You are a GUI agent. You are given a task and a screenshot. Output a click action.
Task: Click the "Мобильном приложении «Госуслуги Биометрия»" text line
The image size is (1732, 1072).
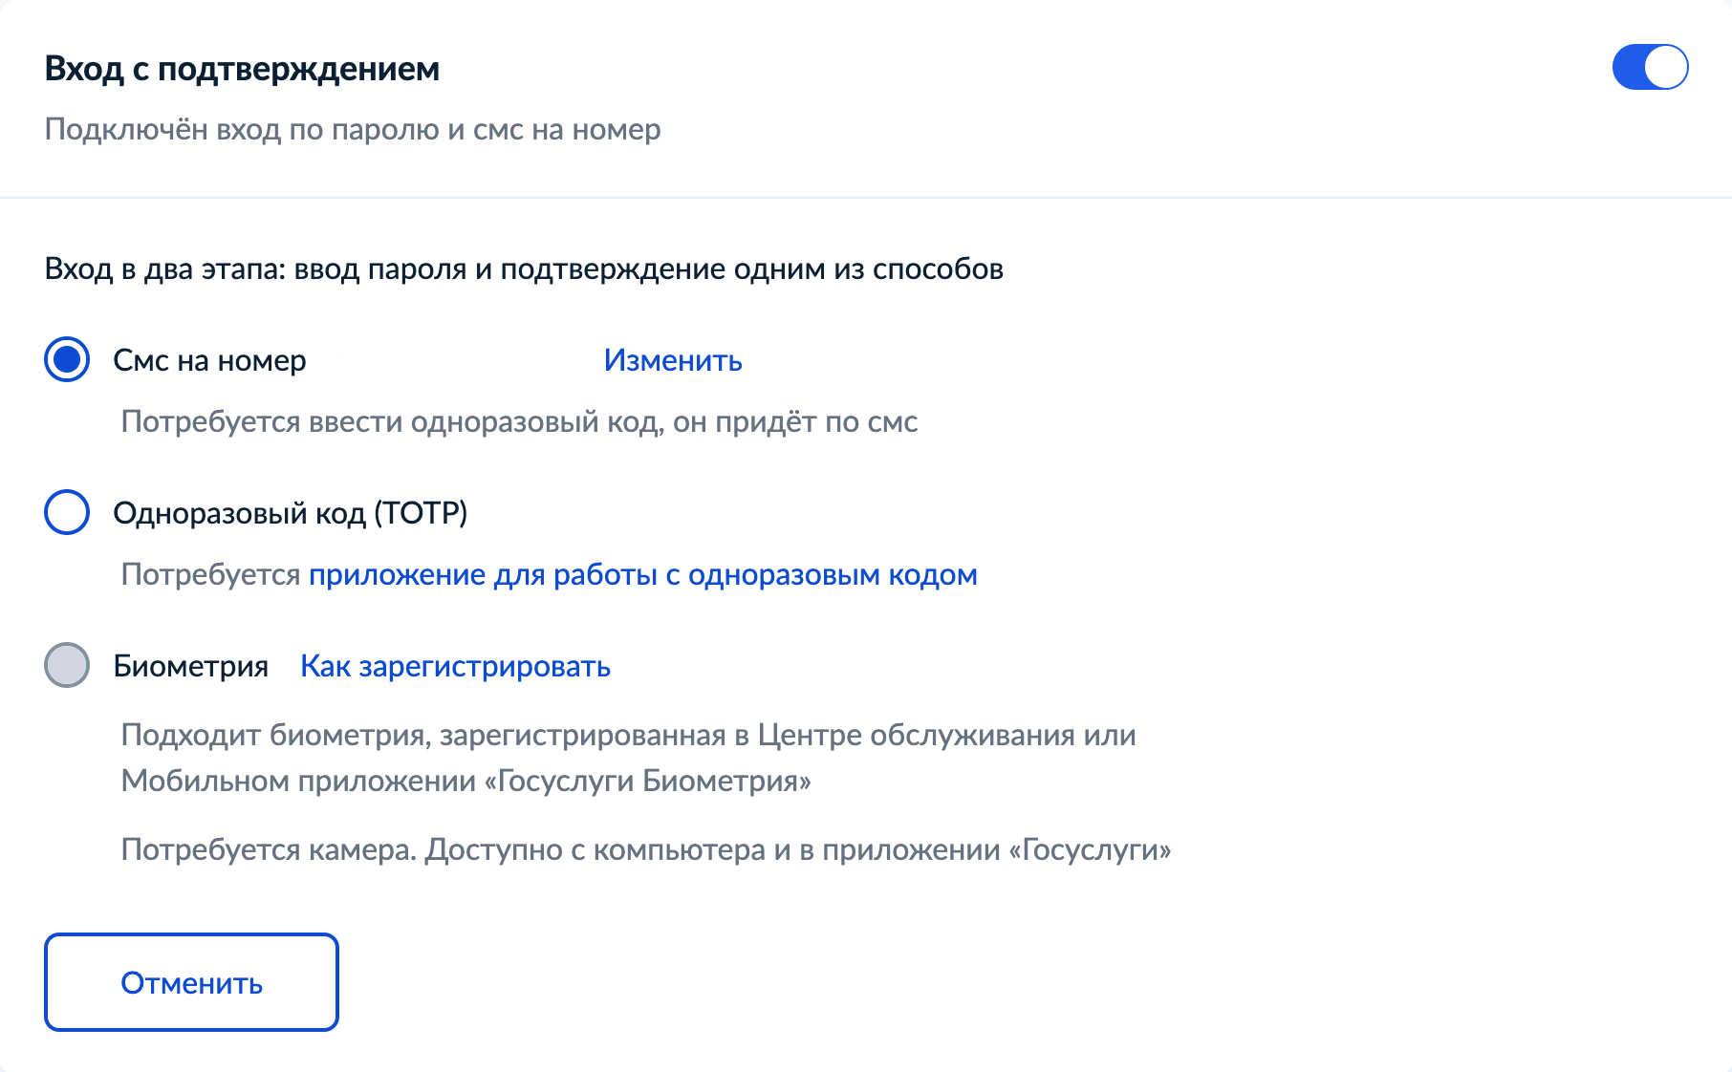465,782
